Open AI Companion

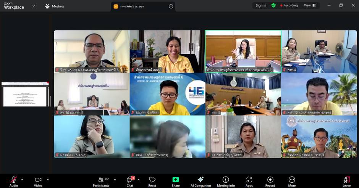click(201, 181)
